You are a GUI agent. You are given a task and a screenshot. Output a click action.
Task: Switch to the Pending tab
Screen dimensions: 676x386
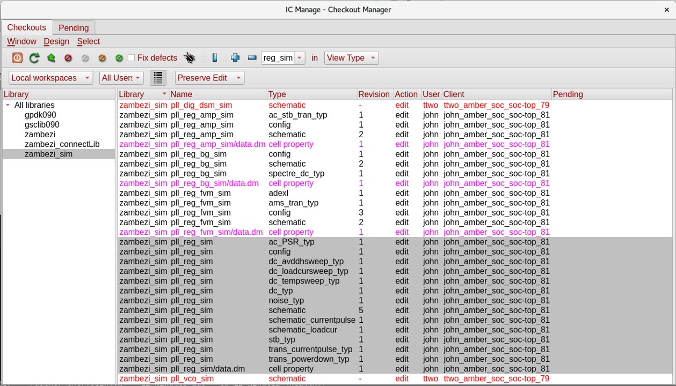click(74, 28)
